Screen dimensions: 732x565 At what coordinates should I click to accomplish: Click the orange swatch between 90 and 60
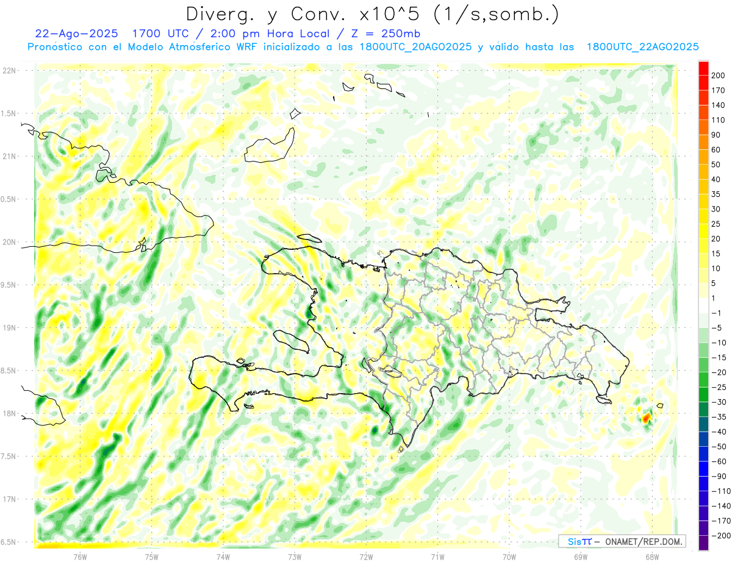pyautogui.click(x=703, y=143)
